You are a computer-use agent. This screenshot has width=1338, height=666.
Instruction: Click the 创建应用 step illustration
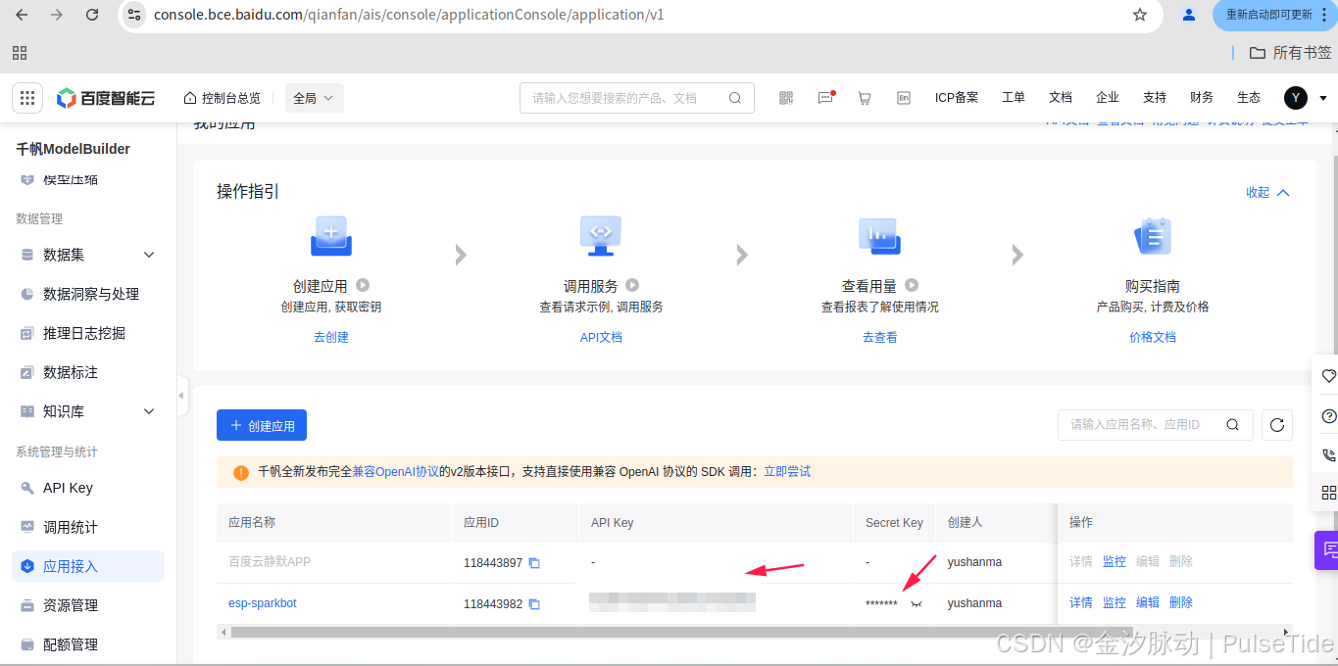pos(331,236)
